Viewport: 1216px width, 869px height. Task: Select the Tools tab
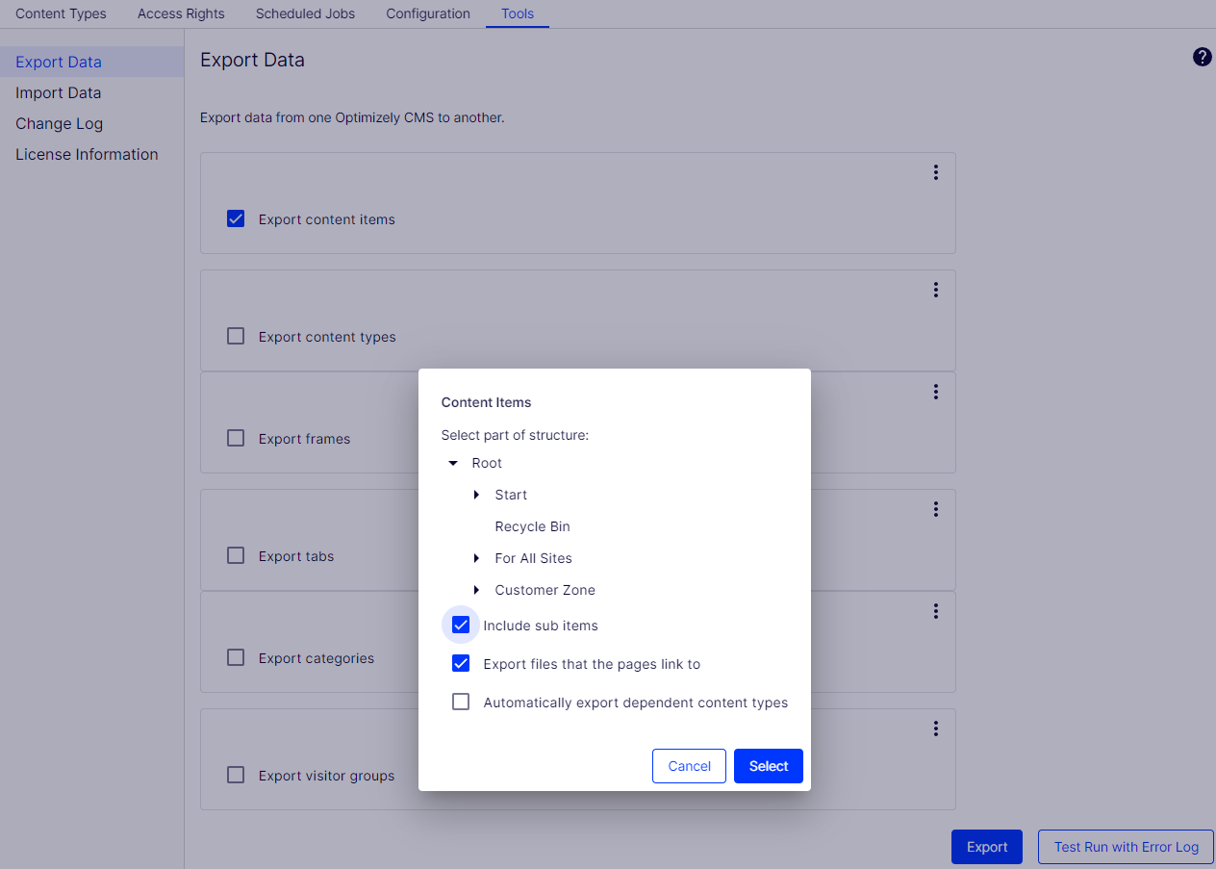pyautogui.click(x=518, y=13)
